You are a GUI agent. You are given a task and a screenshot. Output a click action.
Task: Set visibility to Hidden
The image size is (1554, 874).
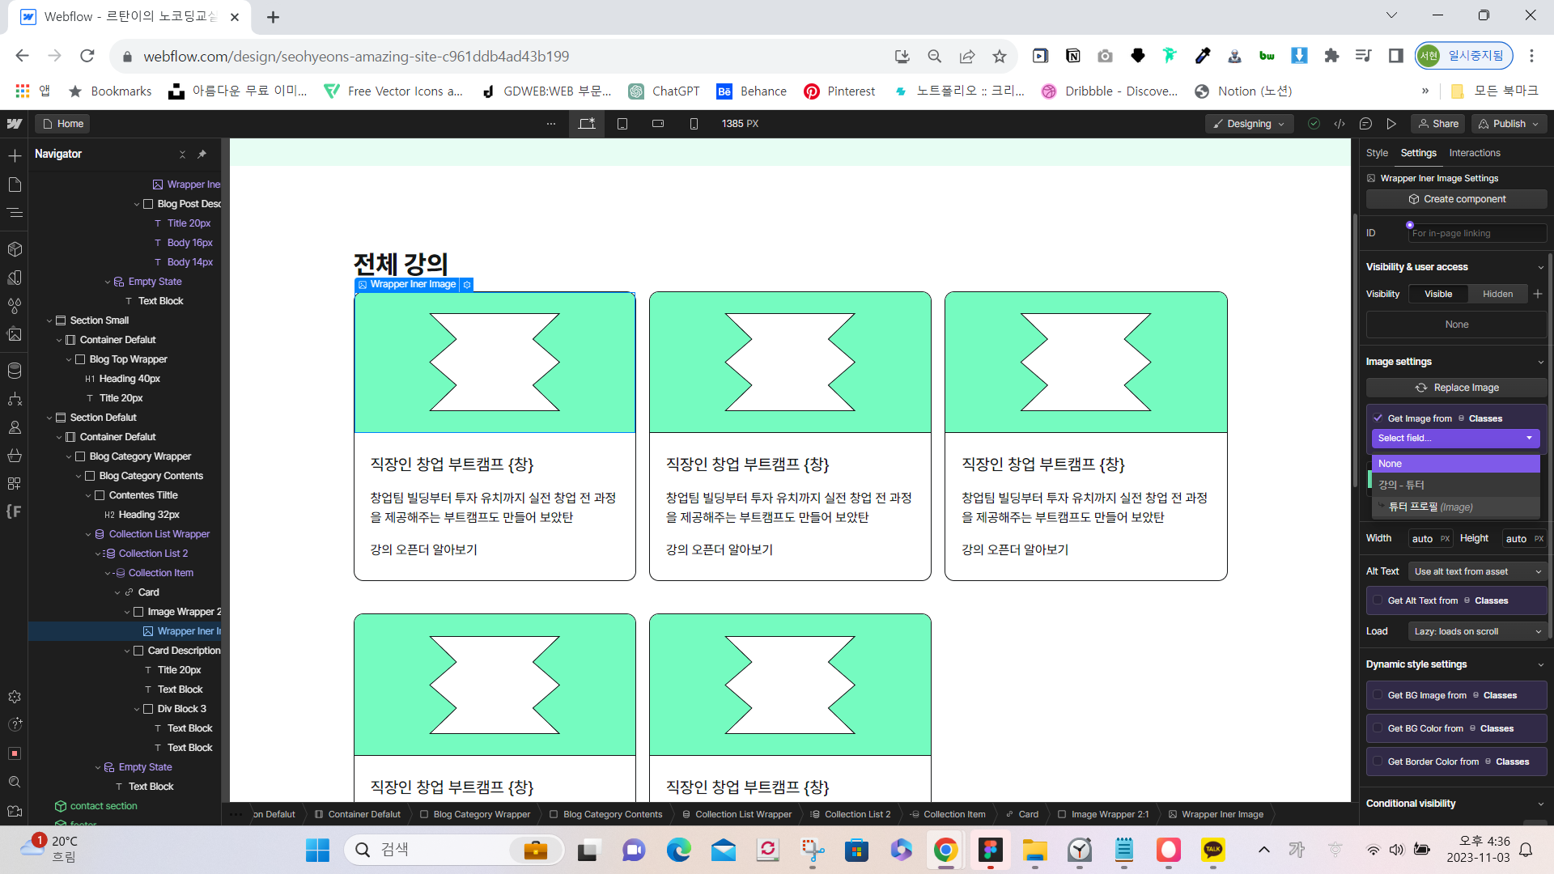click(x=1497, y=294)
